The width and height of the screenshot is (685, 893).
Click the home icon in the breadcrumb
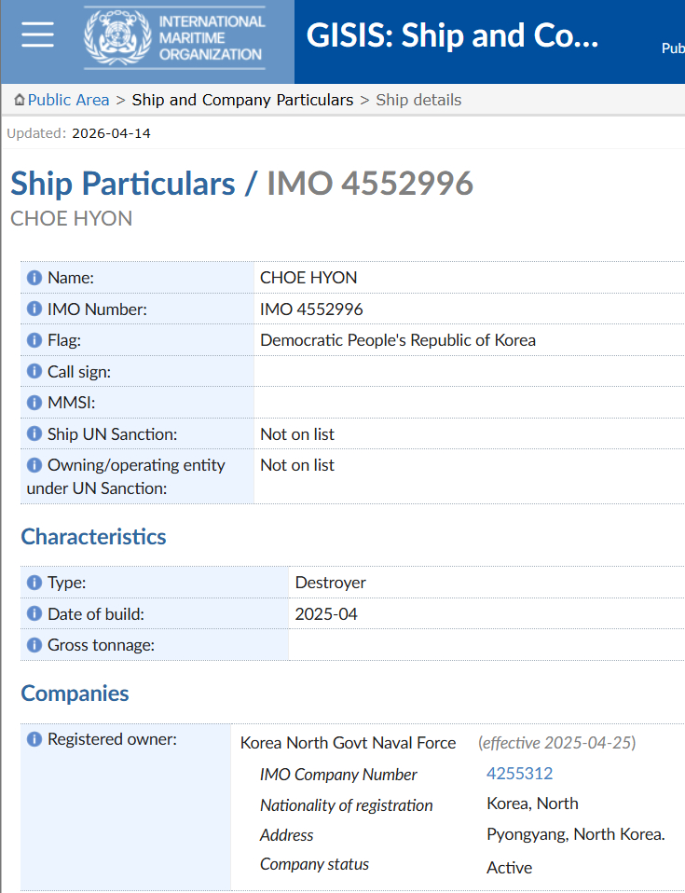click(x=20, y=100)
